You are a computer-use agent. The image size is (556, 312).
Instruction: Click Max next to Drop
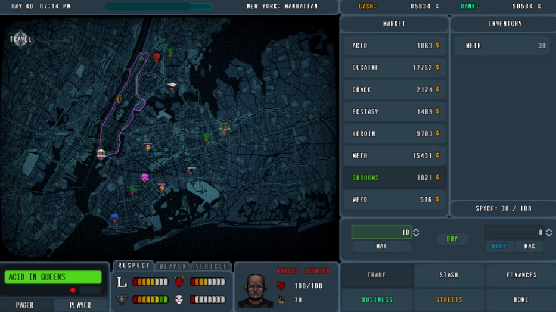coord(529,246)
